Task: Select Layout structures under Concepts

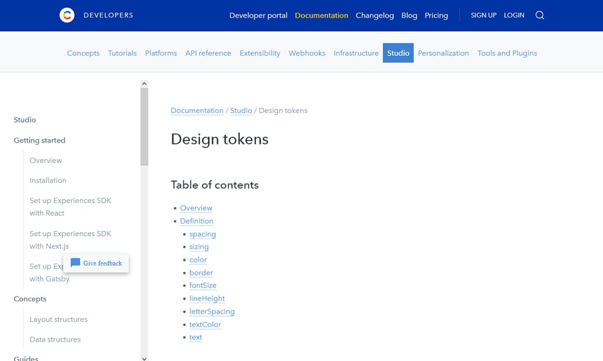Action: coord(58,319)
